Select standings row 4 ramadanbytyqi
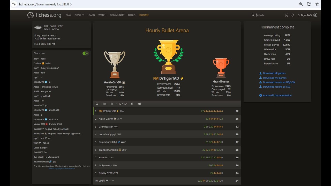Screen dimensions: 331x186 (167, 134)
